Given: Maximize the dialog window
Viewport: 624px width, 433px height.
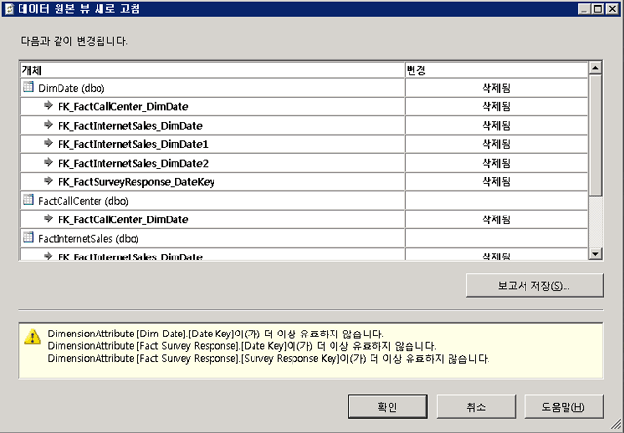Looking at the screenshot, I should 598,9.
